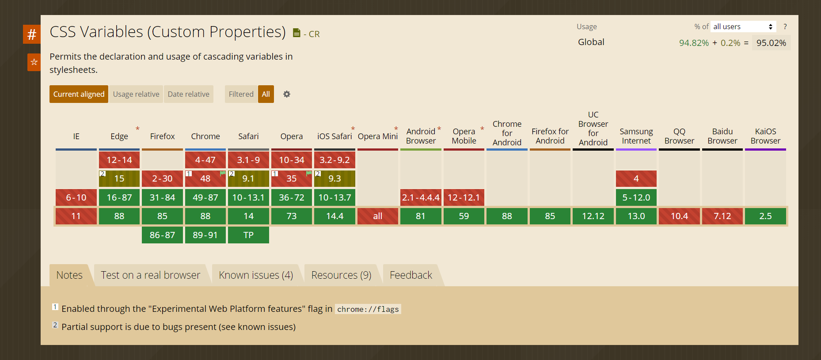The width and height of the screenshot is (821, 360).
Task: Click the green flag on Chrome 48
Action: click(x=223, y=174)
